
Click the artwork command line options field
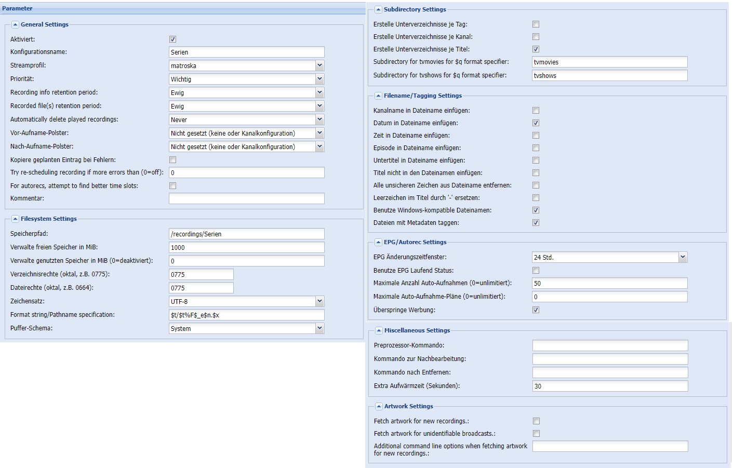coord(610,446)
